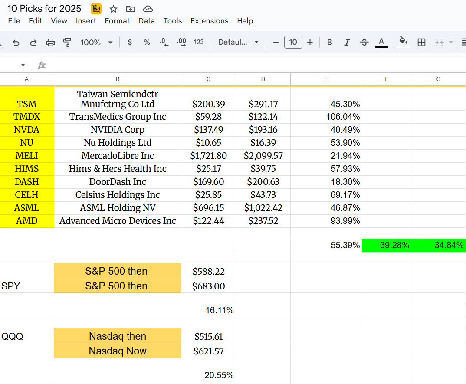The height and width of the screenshot is (384, 466).
Task: Activate the Paint format roller icon
Action: tap(67, 43)
